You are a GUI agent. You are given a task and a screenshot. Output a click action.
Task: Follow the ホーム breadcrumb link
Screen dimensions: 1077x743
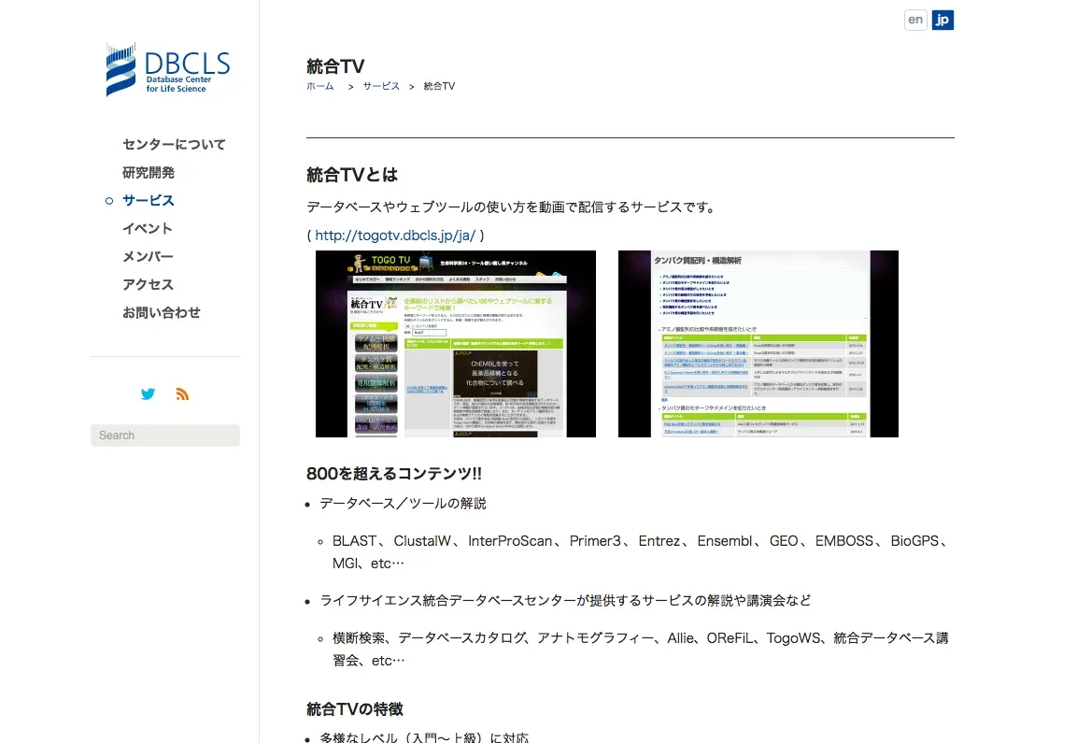[320, 87]
